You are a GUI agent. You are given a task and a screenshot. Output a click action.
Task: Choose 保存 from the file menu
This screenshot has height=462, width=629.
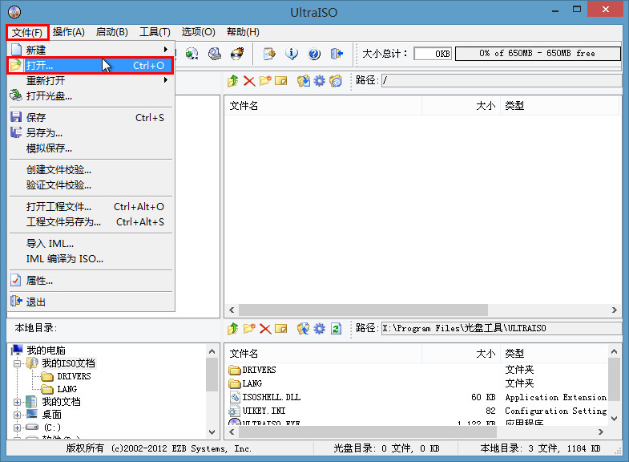point(91,118)
